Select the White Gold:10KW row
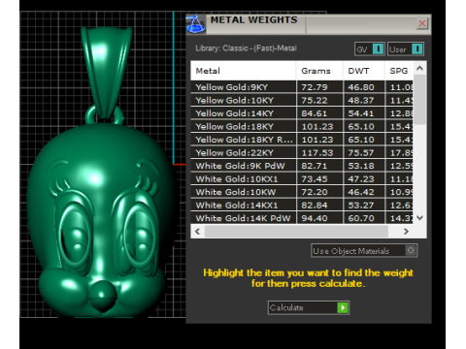Viewport: 466px width, 349px height. coord(302,192)
